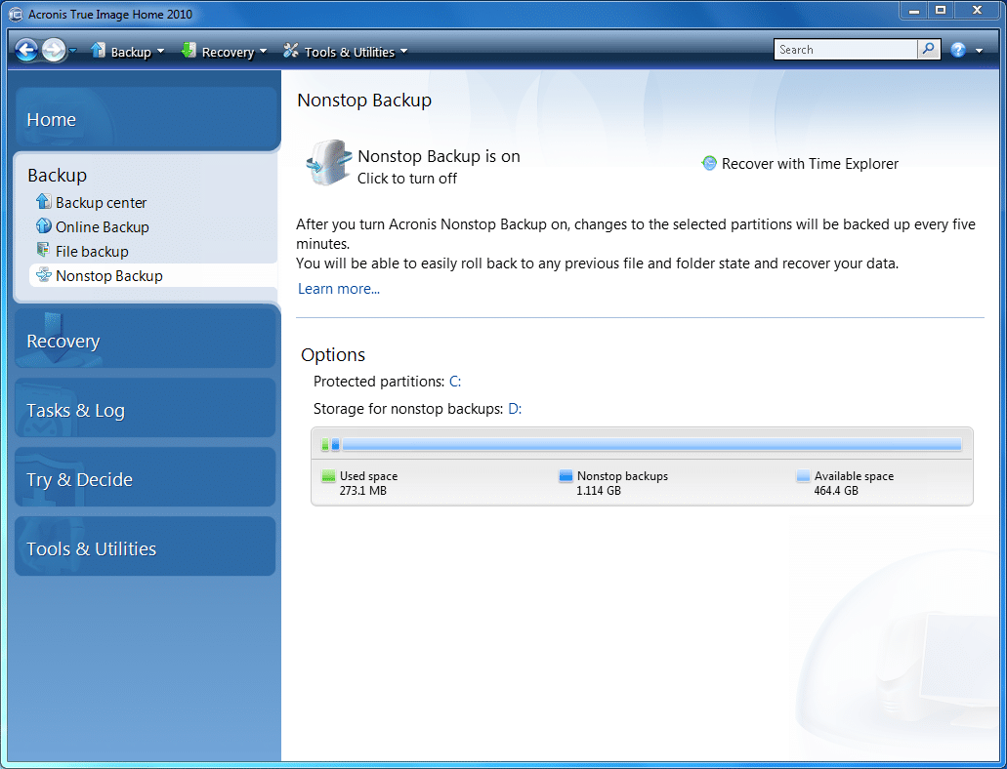Expand the Tools & Utilities dropdown arrow
The image size is (1007, 769).
pyautogui.click(x=403, y=52)
